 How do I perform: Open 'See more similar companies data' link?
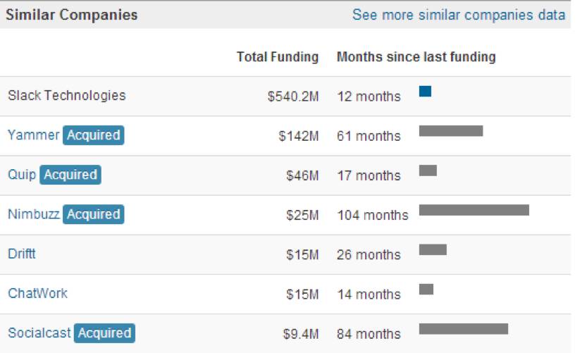click(x=458, y=15)
